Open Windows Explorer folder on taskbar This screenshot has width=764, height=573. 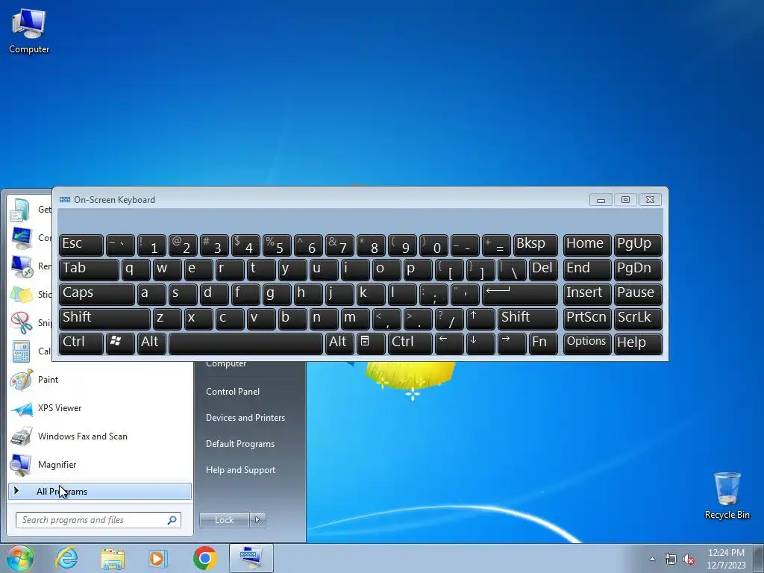pyautogui.click(x=113, y=558)
